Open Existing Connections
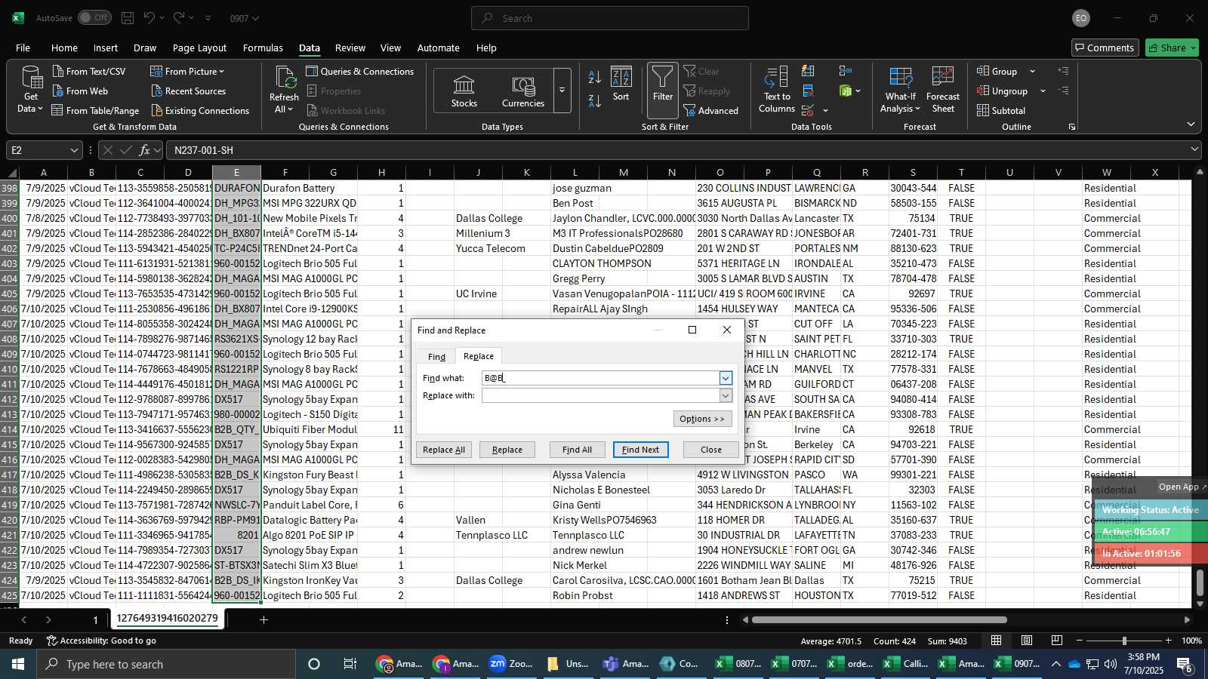This screenshot has width=1208, height=679. [199, 110]
